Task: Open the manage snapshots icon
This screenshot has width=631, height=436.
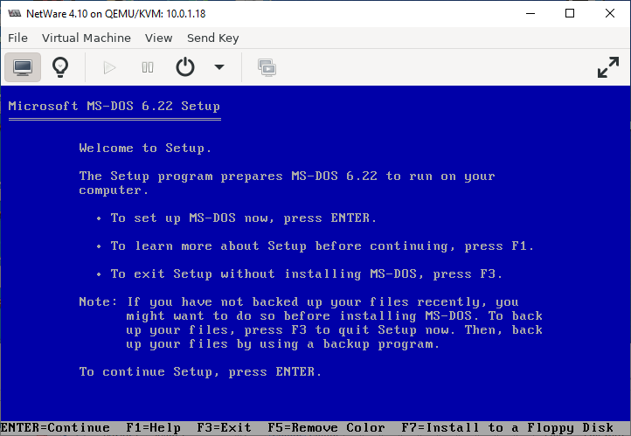Action: [x=267, y=67]
